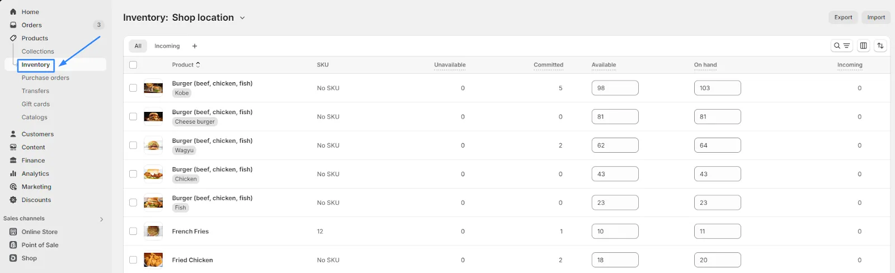The height and width of the screenshot is (273, 895).
Task: Add a new view with plus icon
Action: tap(195, 46)
